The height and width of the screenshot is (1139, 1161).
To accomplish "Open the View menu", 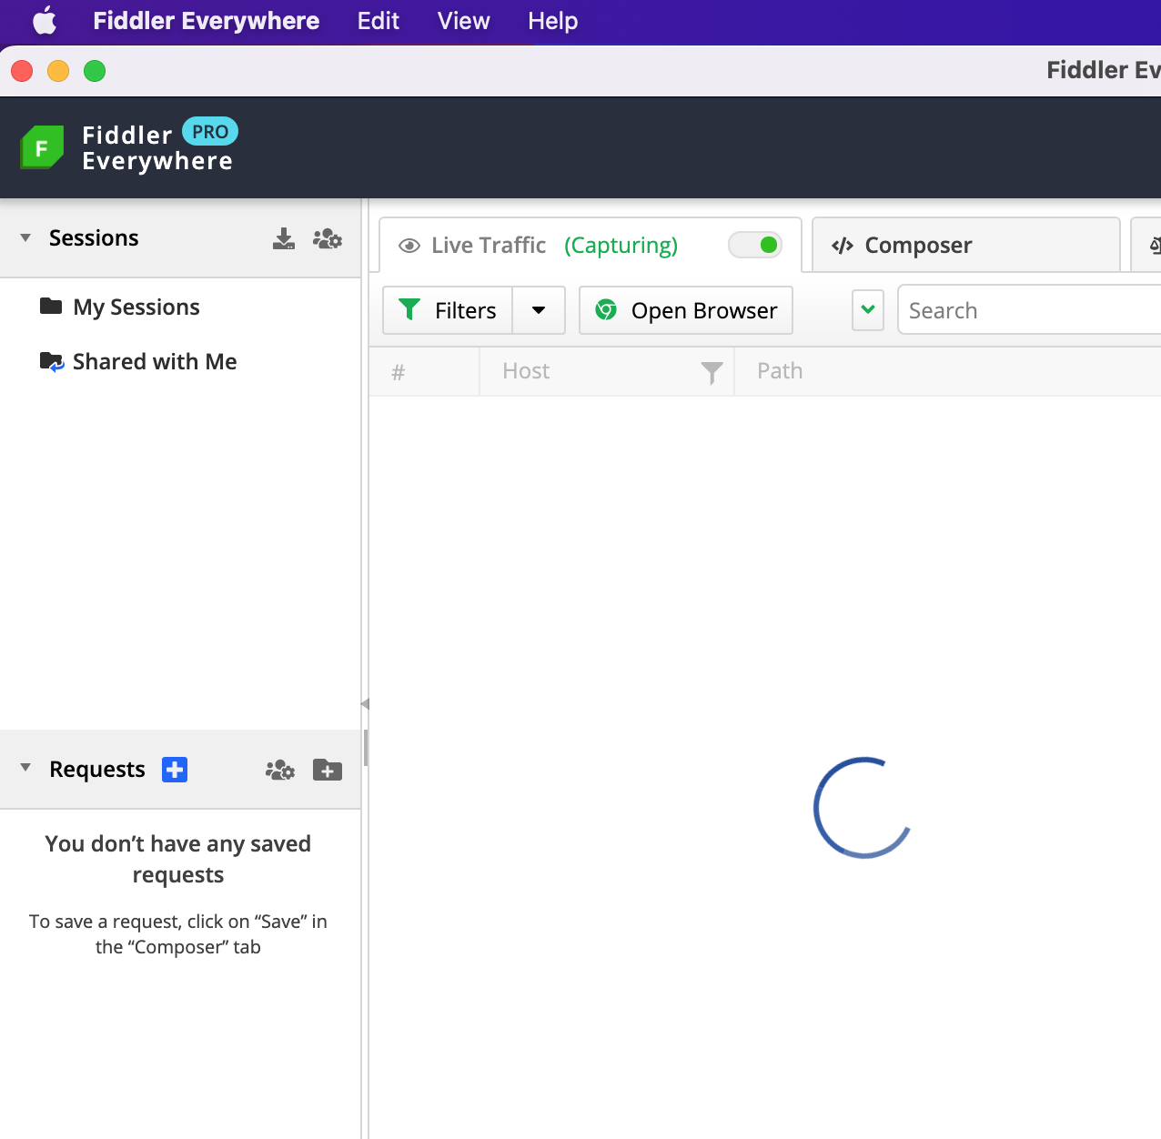I will [x=463, y=21].
